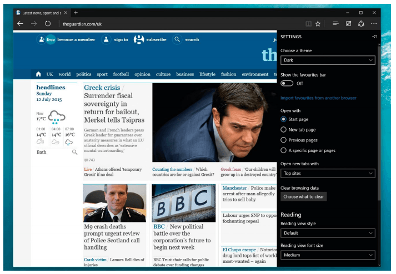Reload the page with refresh icon
This screenshot has width=396, height=274.
(x=48, y=24)
